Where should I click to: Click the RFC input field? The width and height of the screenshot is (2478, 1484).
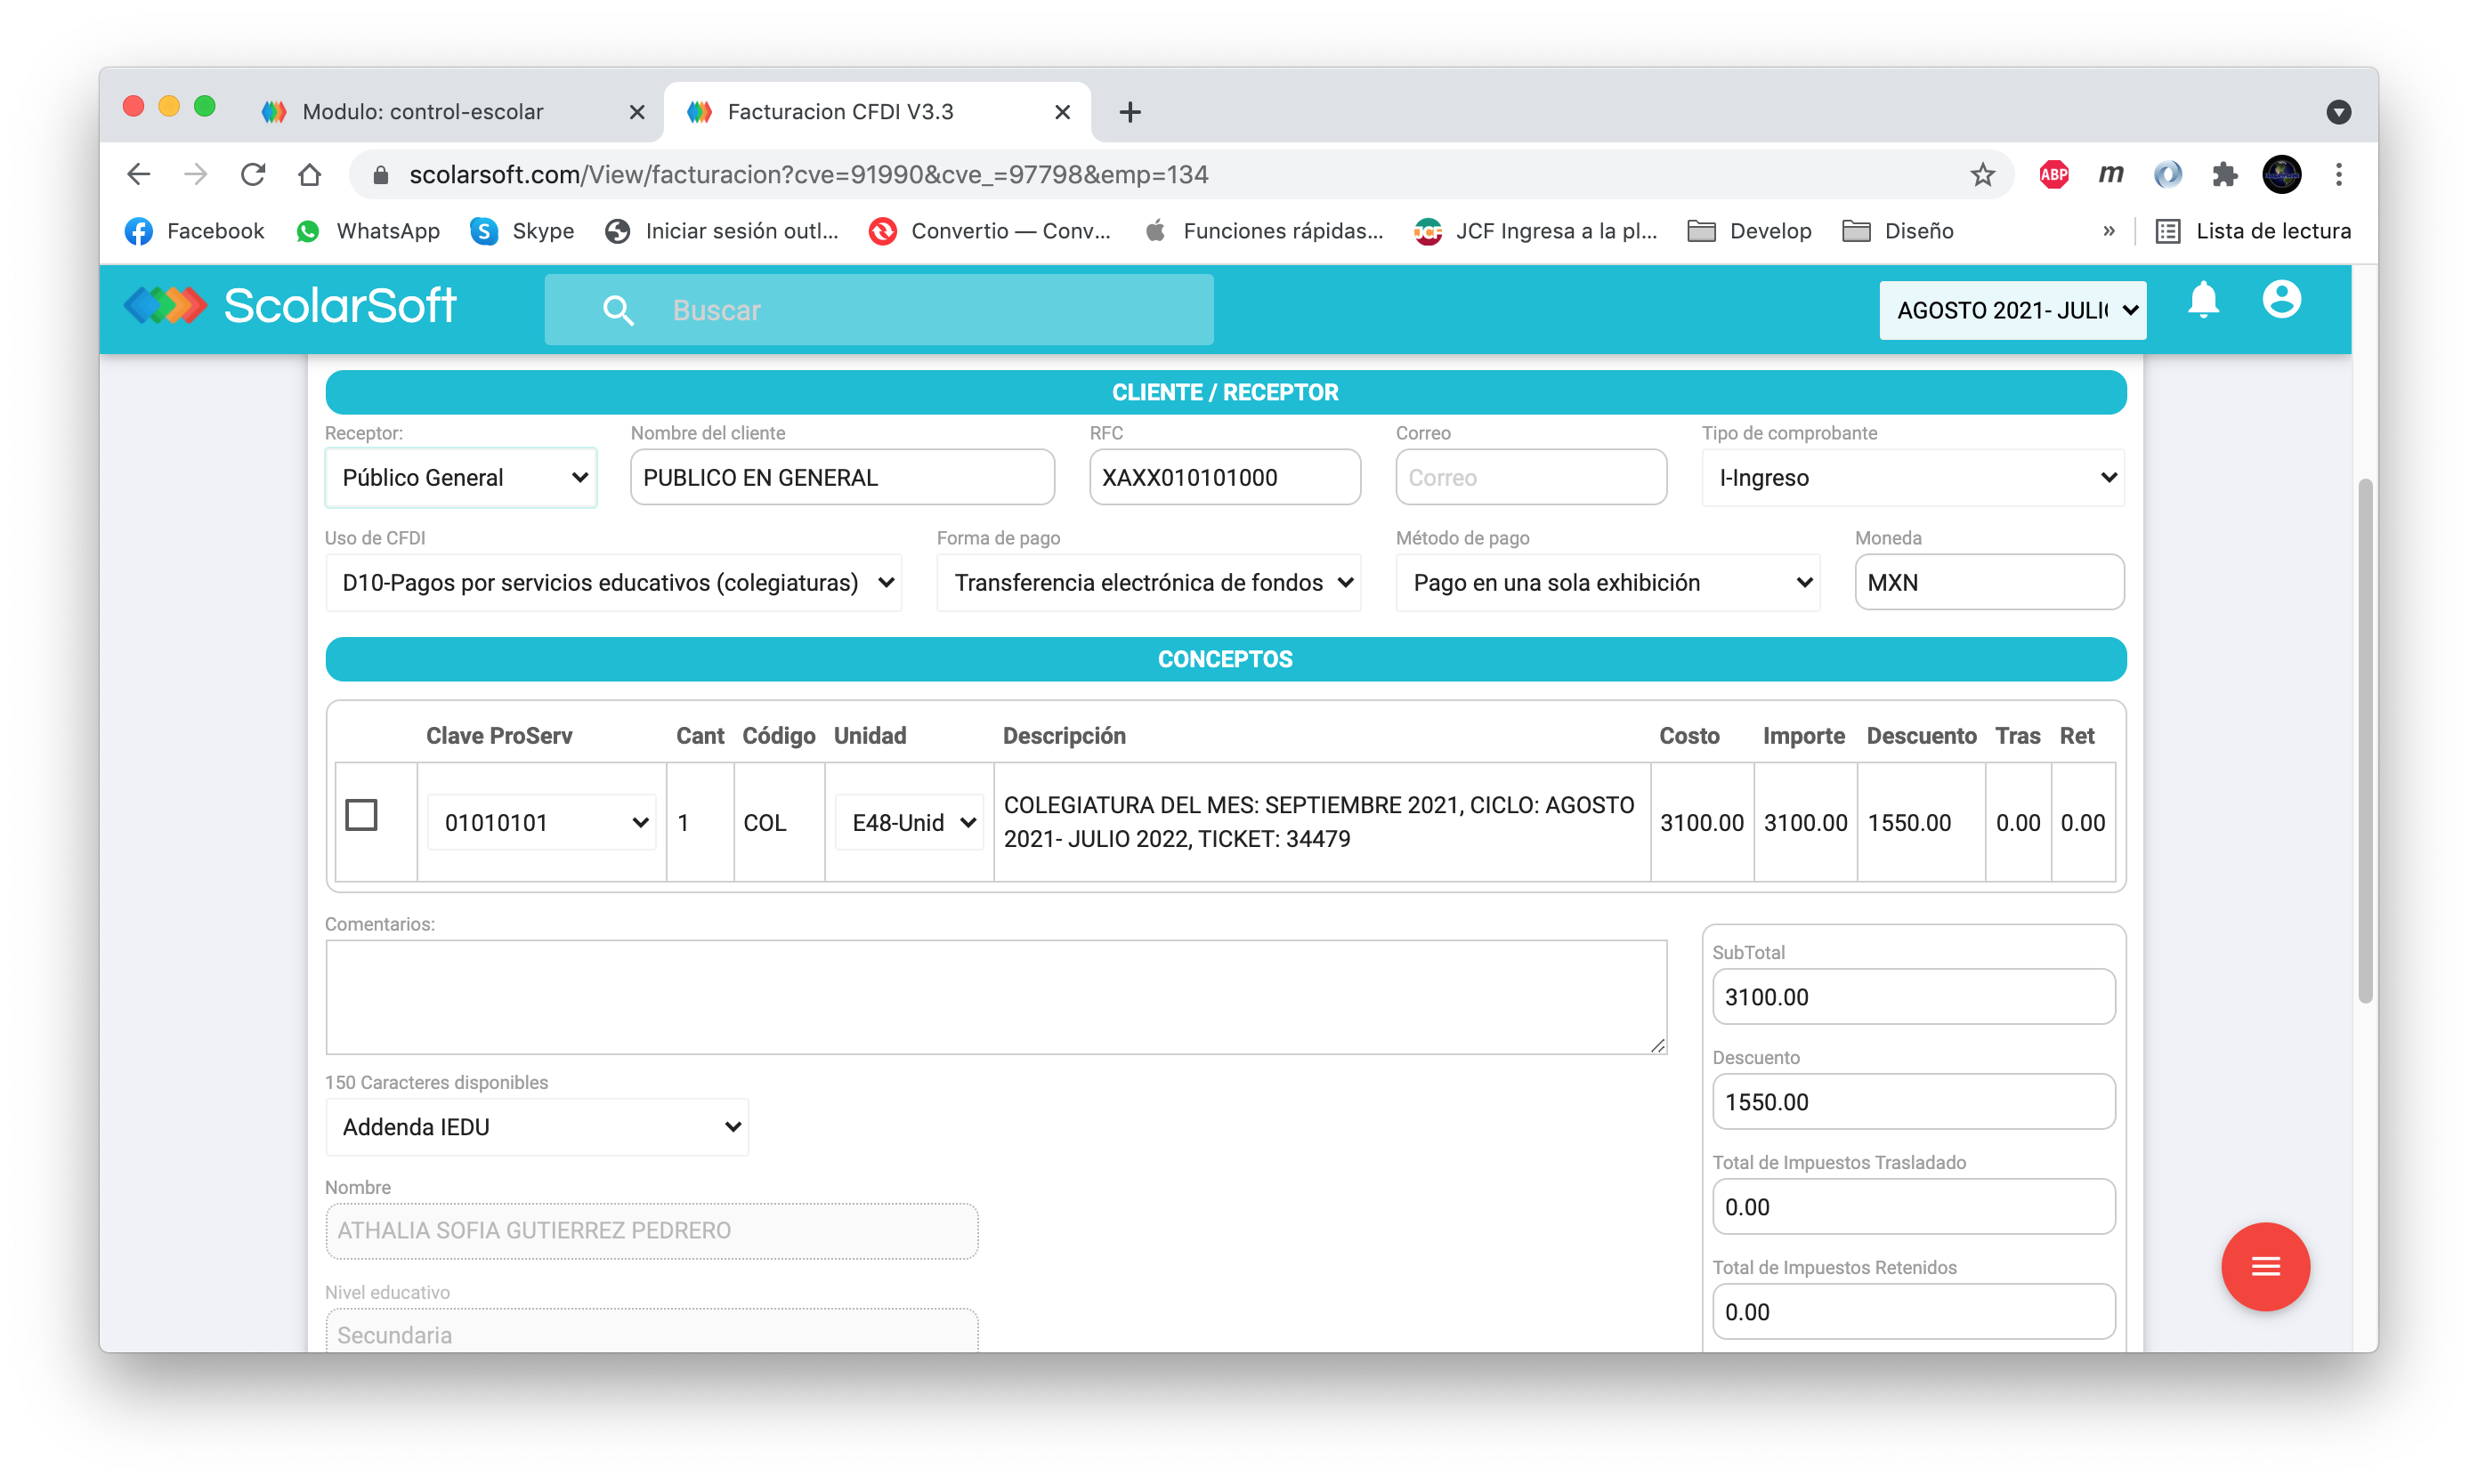(1225, 477)
